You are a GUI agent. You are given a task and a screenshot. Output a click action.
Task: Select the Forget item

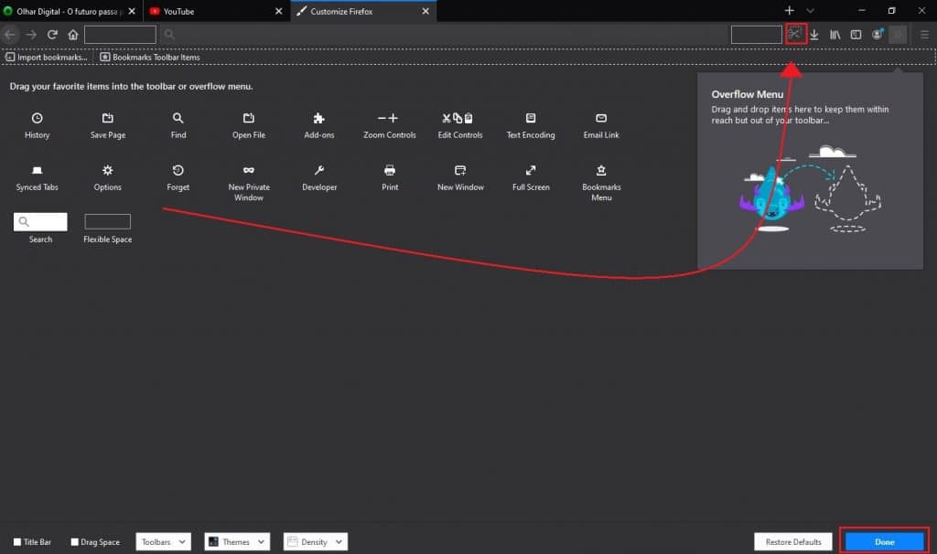(178, 178)
